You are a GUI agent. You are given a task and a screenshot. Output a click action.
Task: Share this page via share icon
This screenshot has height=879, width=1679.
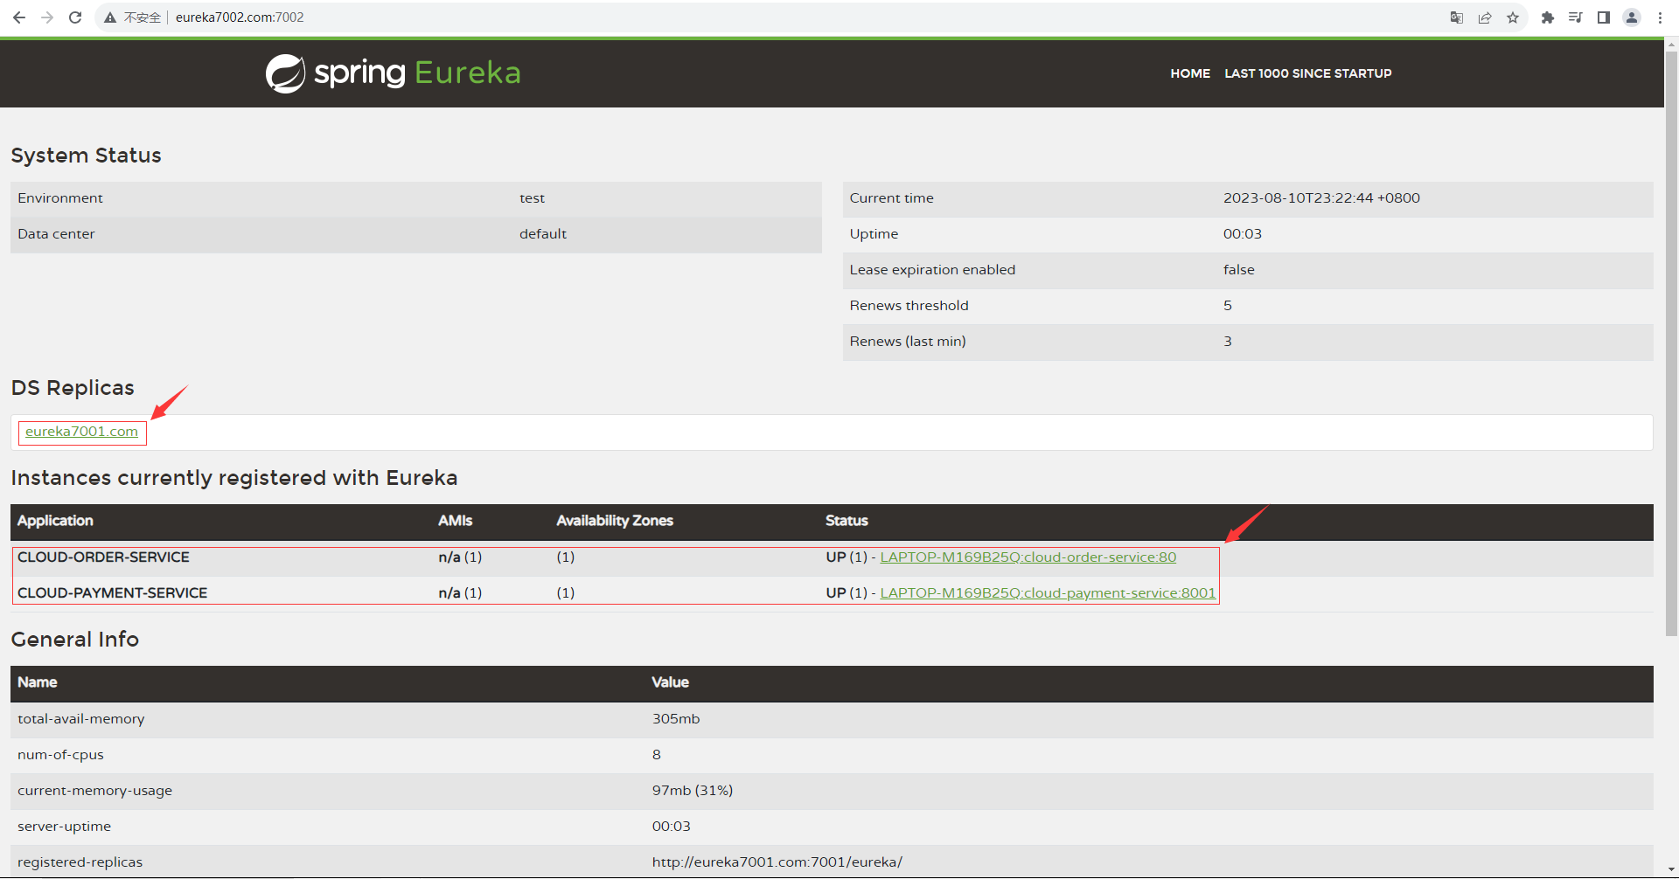point(1485,17)
